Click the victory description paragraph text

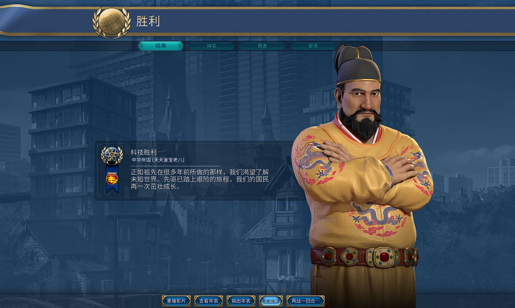coord(200,179)
